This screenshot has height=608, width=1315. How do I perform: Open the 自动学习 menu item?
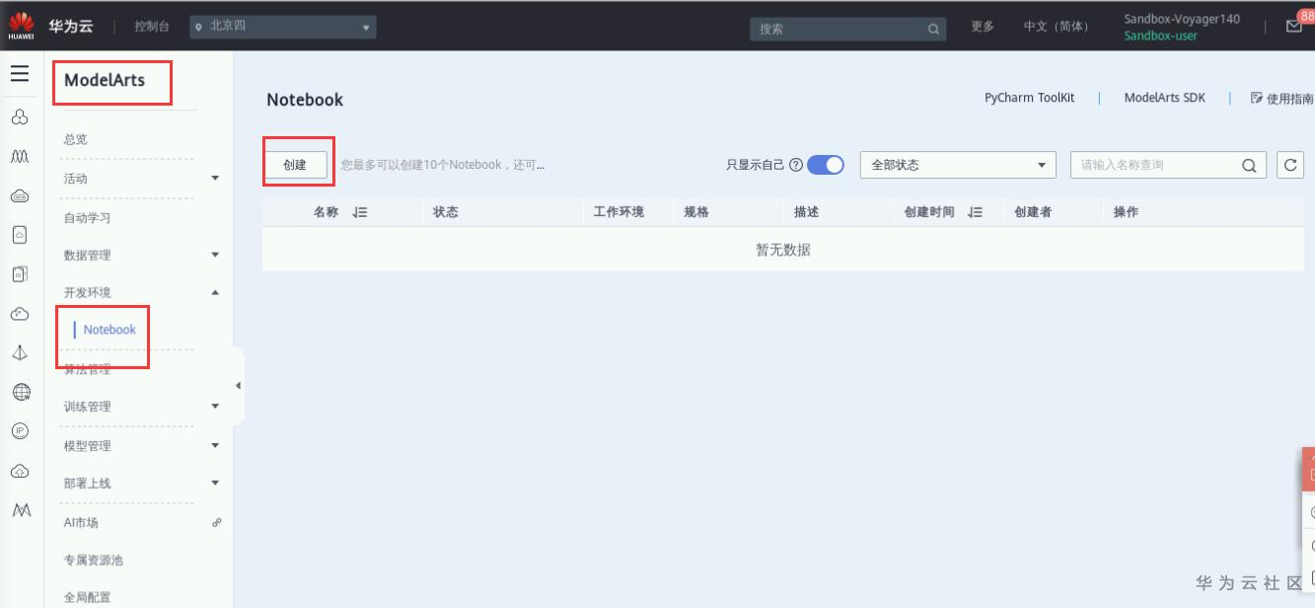click(87, 218)
